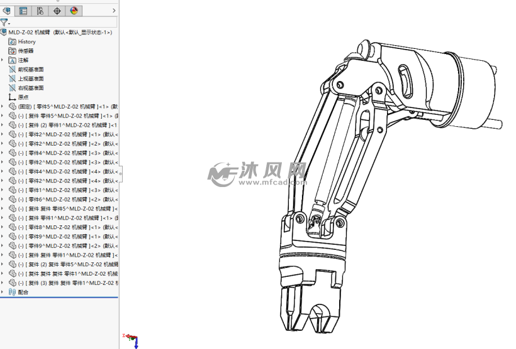Open the DimXpertManager crosshair tab
Viewport: 516px width, 349px height.
pos(57,11)
